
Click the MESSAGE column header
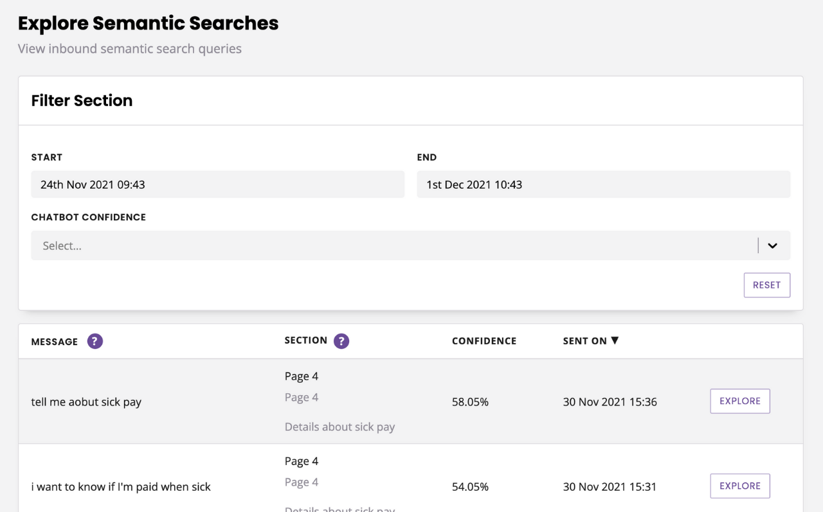pyautogui.click(x=55, y=342)
